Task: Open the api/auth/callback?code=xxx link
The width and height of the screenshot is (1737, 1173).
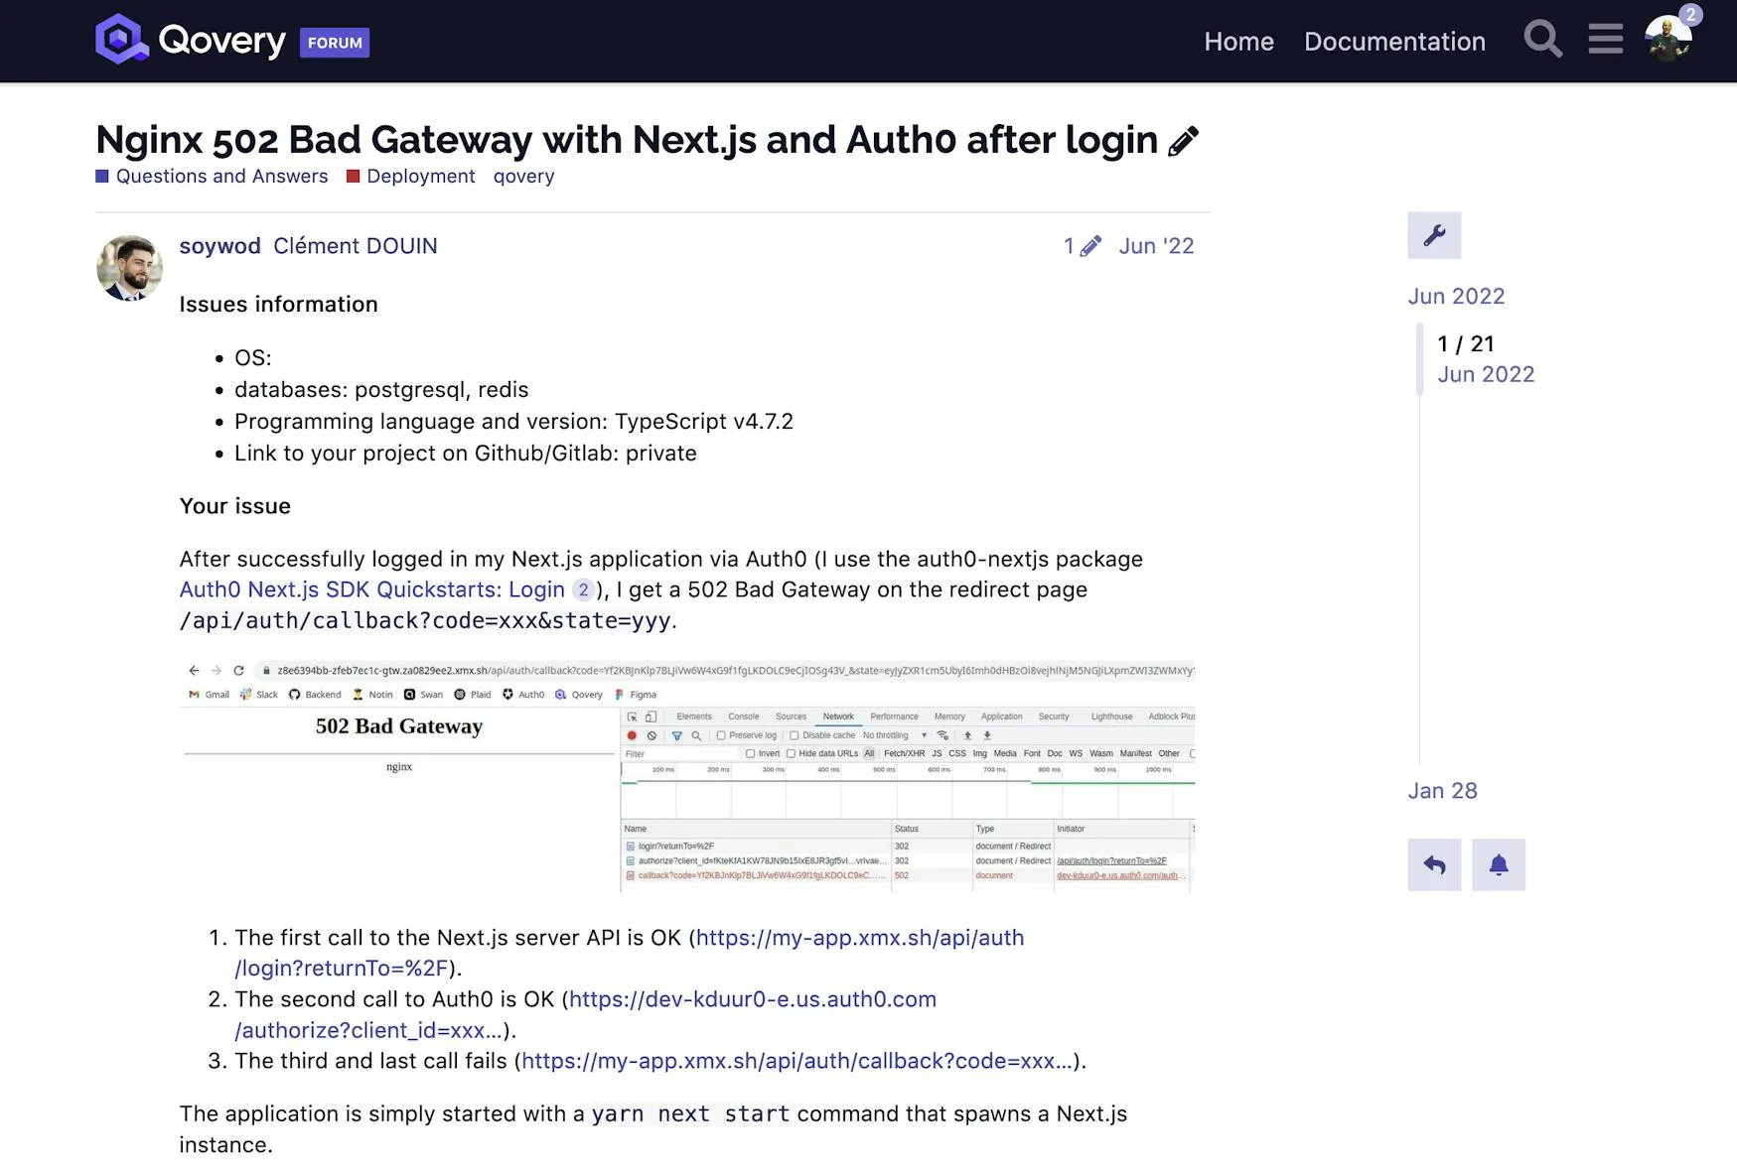Action: (797, 1061)
